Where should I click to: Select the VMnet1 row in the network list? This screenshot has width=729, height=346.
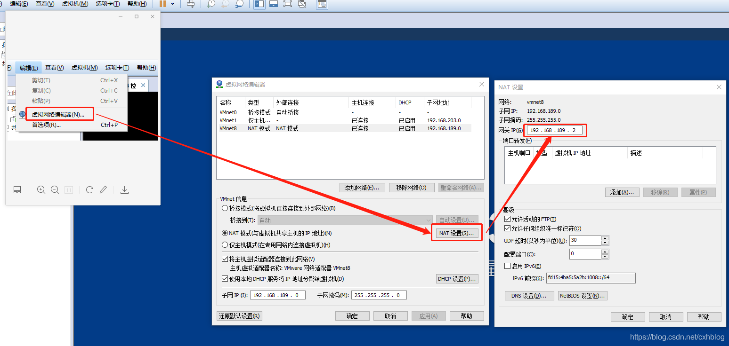344,120
